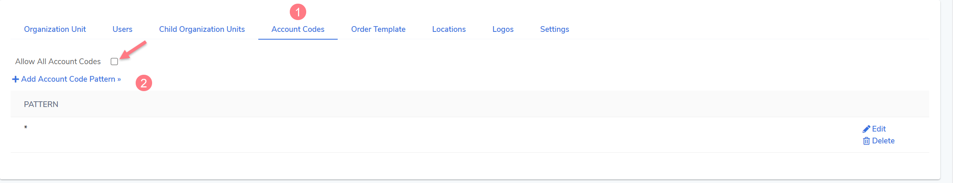
Task: View the Logos tab
Action: (x=503, y=29)
